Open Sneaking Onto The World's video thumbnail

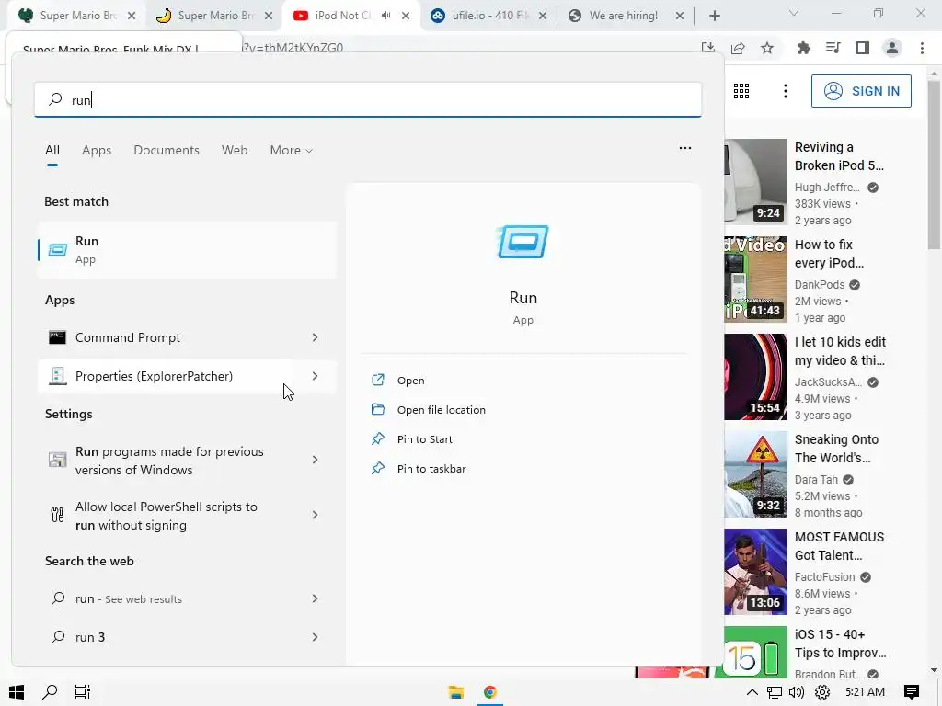click(756, 474)
